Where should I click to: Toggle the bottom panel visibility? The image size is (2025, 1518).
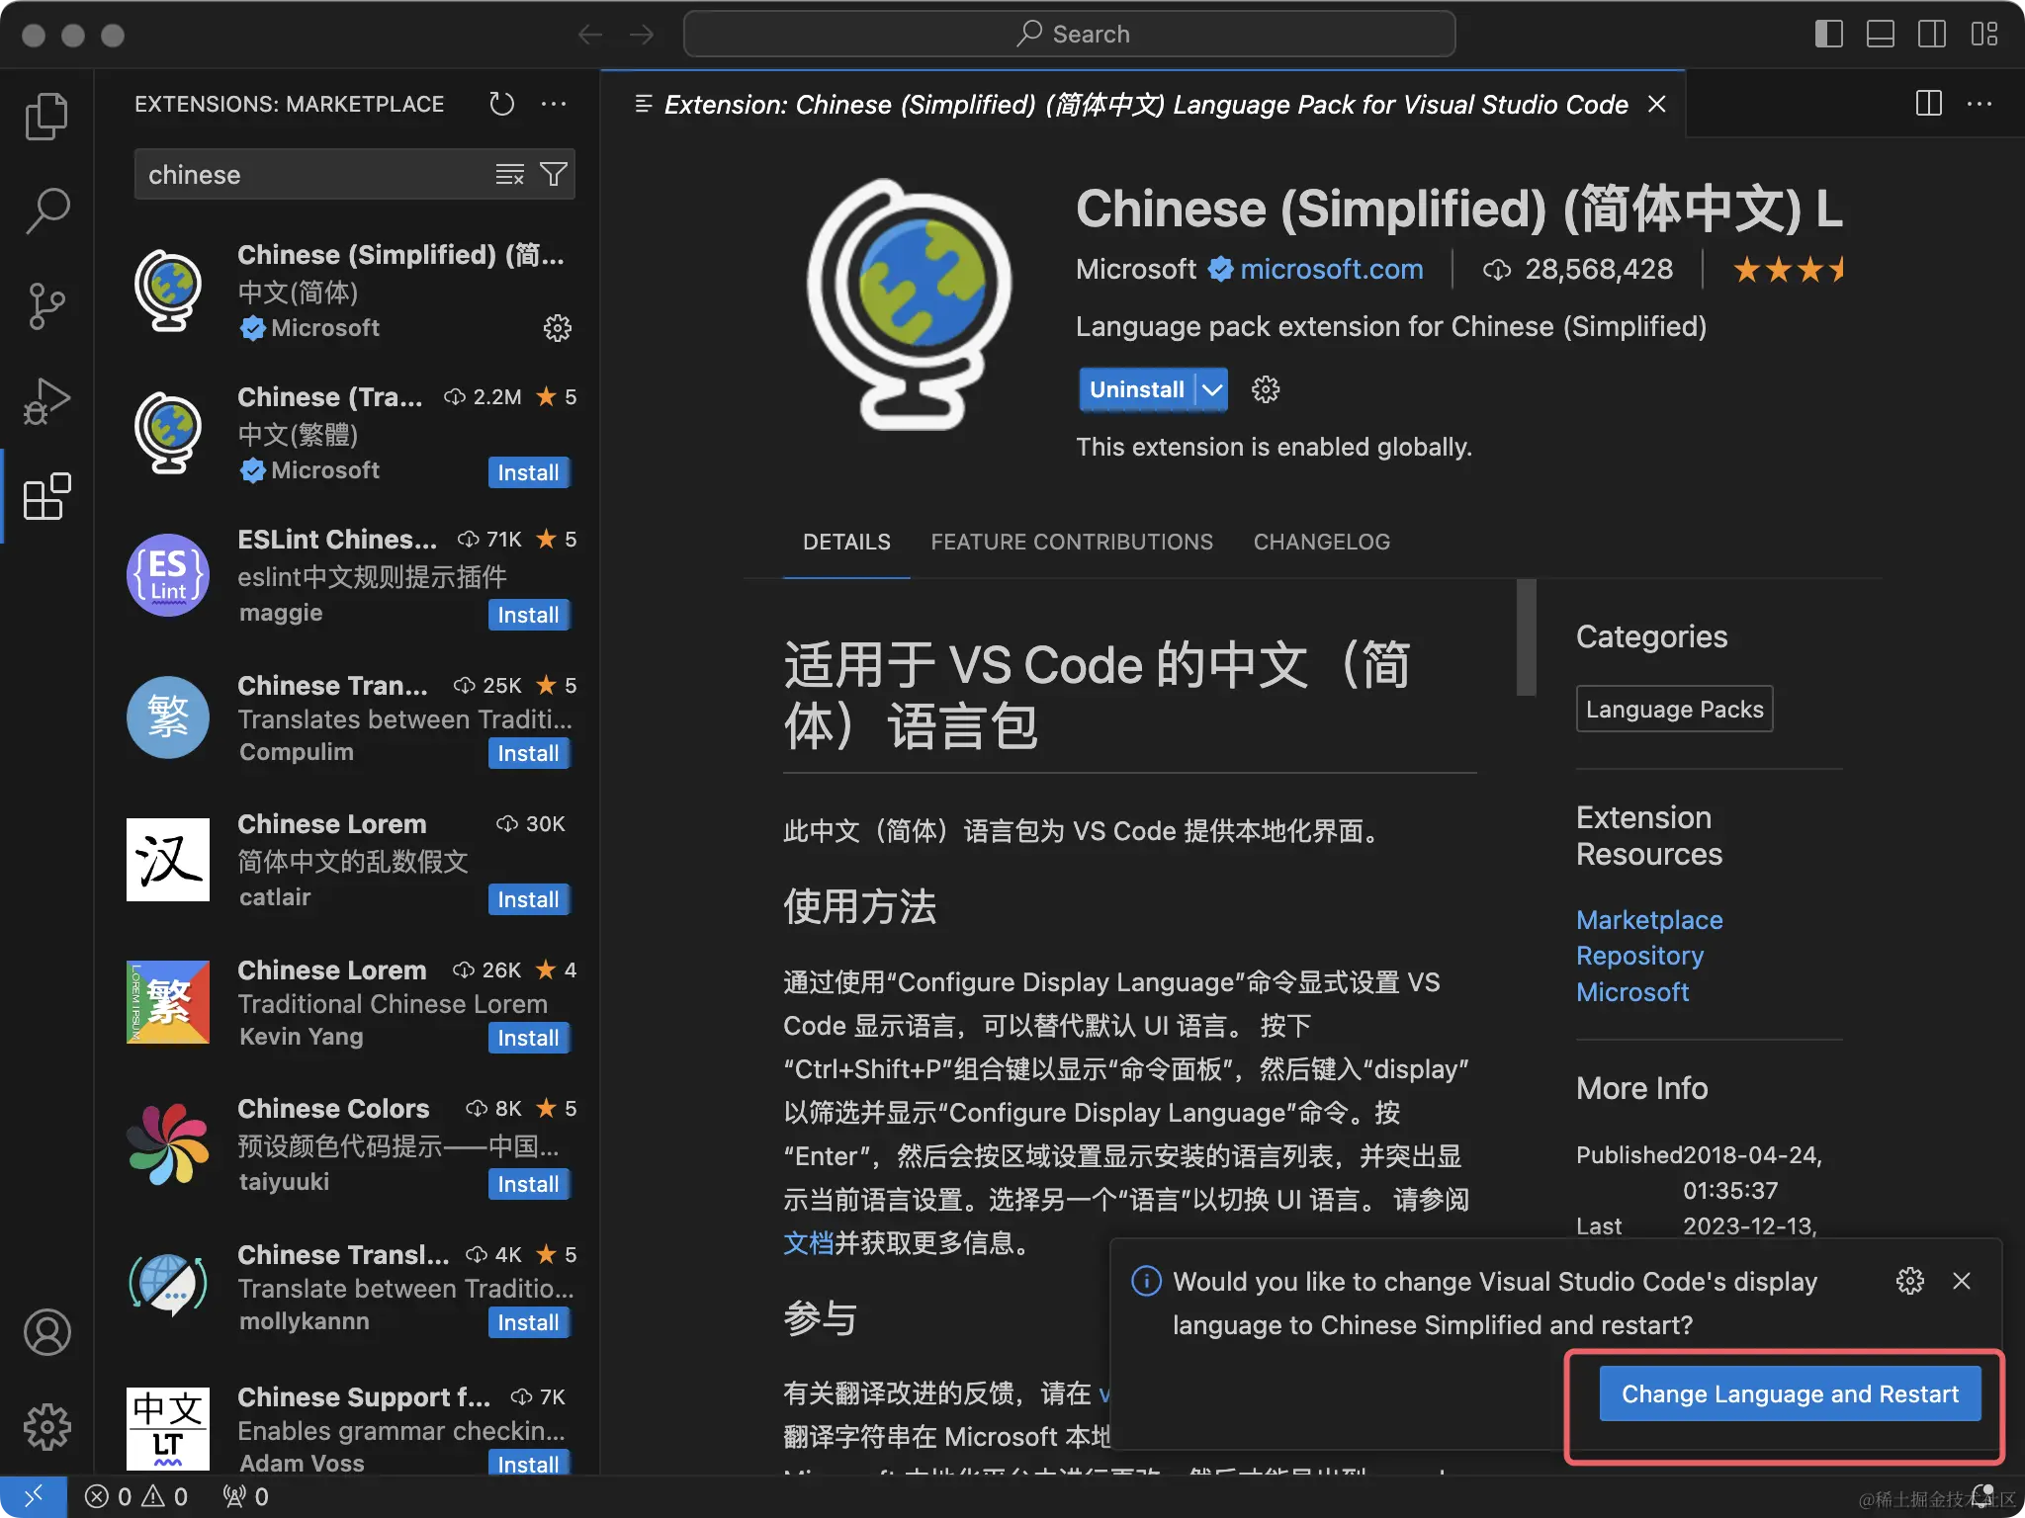[x=1879, y=33]
